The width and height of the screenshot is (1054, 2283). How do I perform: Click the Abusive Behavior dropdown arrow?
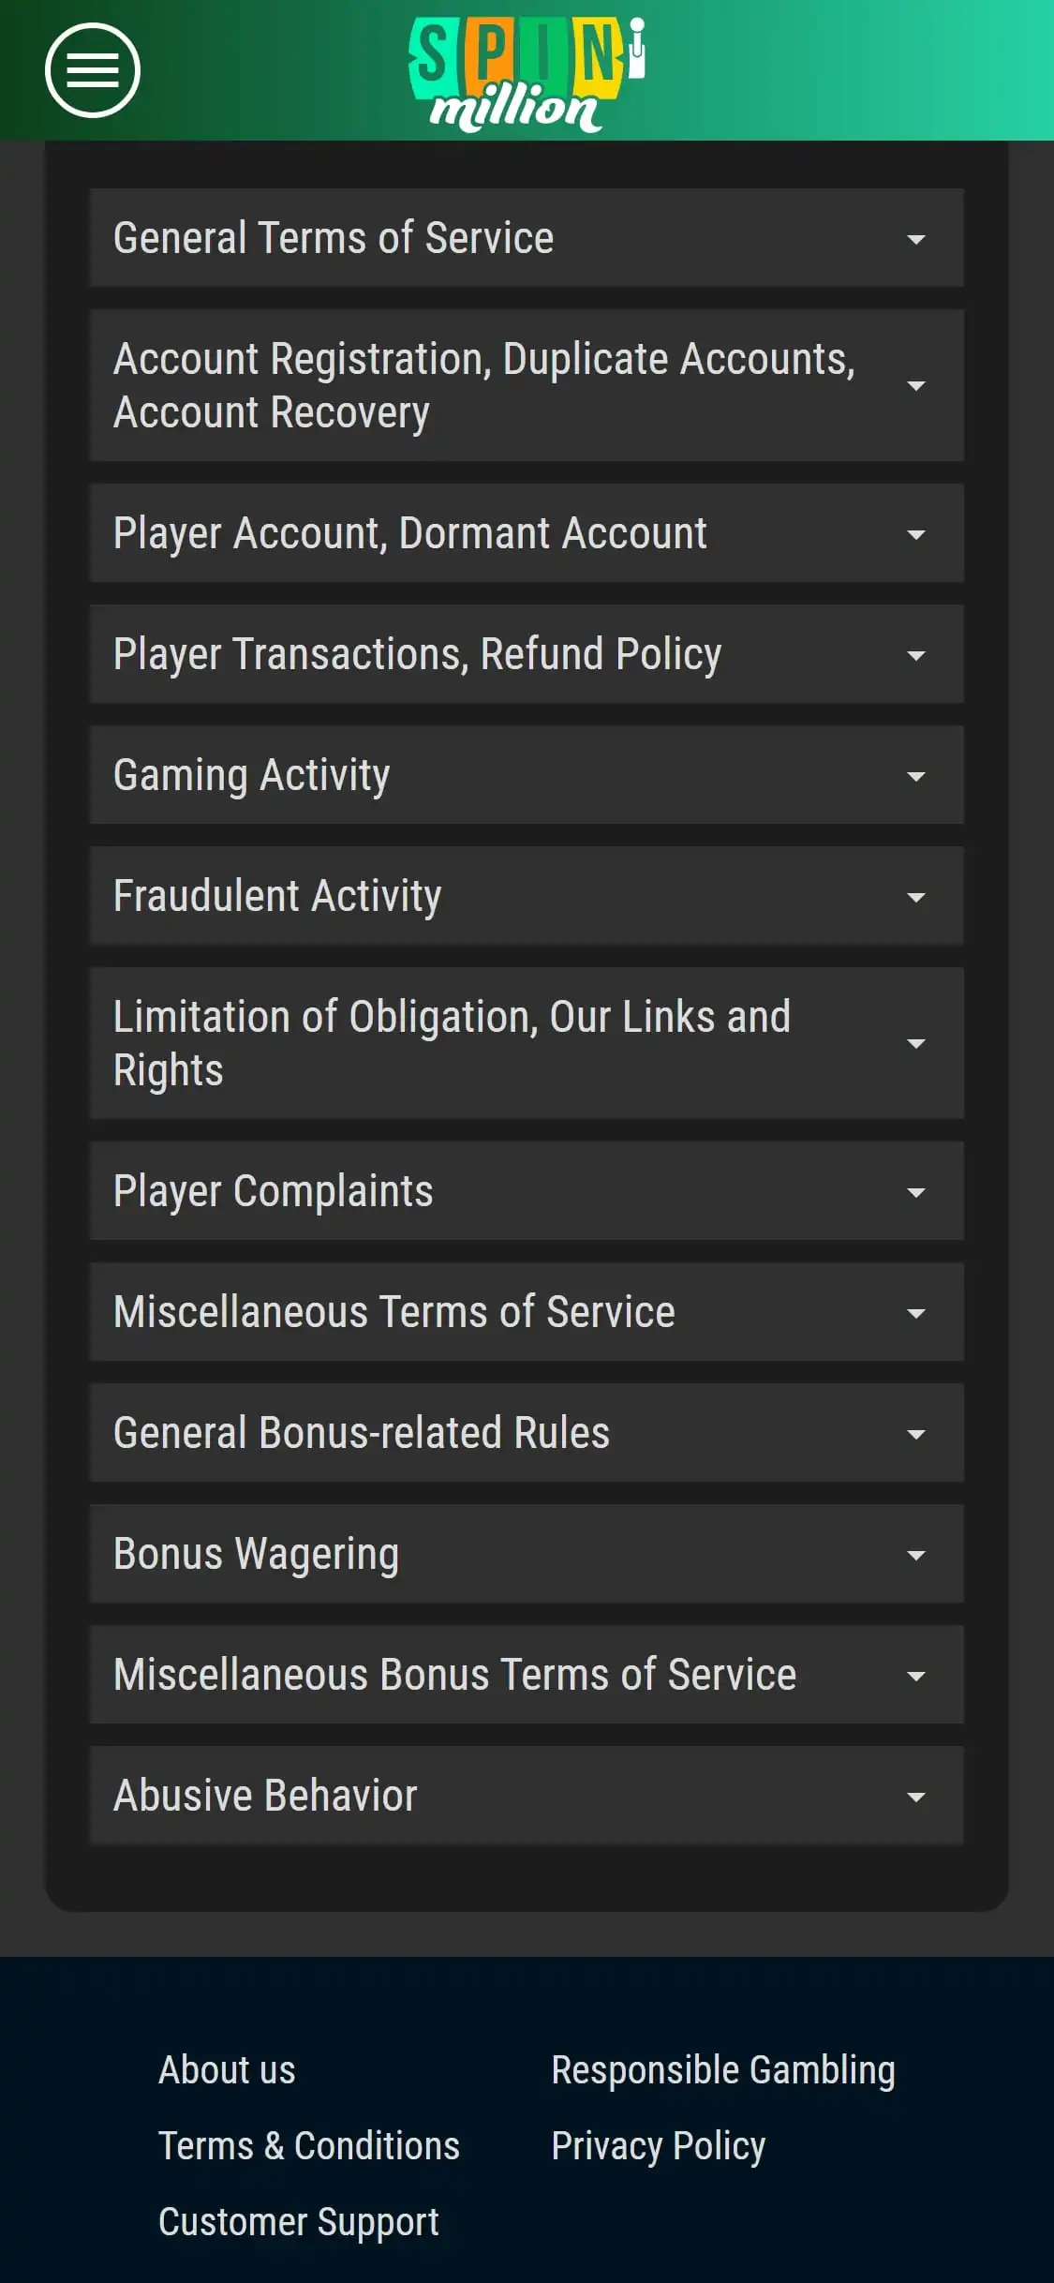(915, 1797)
